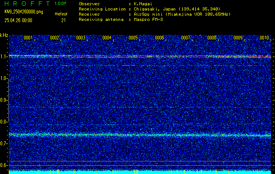Click time marker 0004

107,38
